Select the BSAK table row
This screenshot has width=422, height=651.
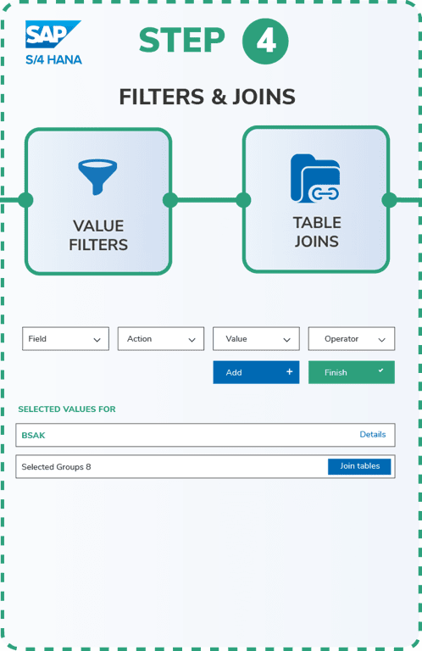tap(205, 435)
